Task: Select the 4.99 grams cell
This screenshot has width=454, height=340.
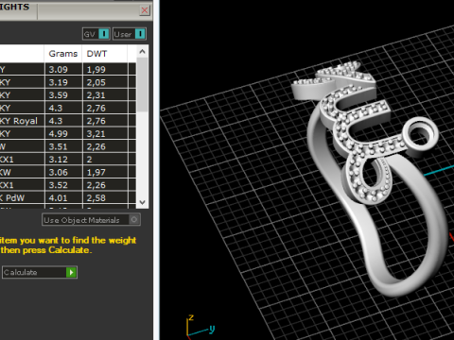Action: tap(63, 133)
